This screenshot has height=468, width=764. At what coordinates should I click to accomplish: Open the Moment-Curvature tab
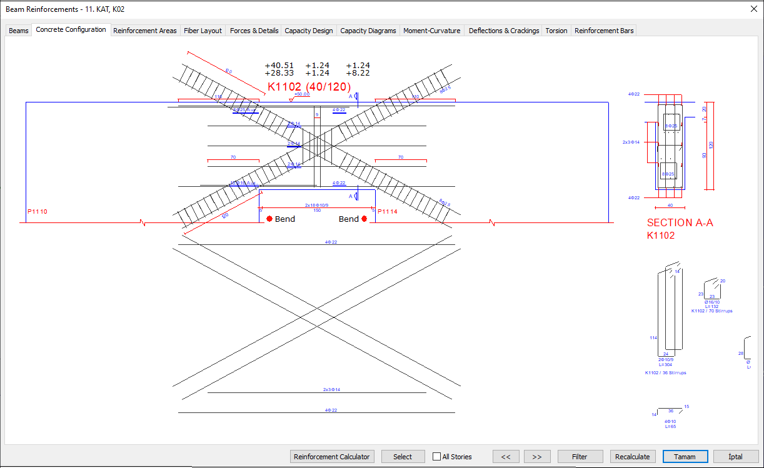pyautogui.click(x=431, y=29)
